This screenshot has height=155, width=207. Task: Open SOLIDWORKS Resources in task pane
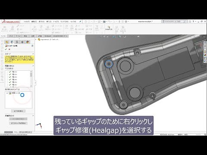pyautogui.click(x=205, y=43)
